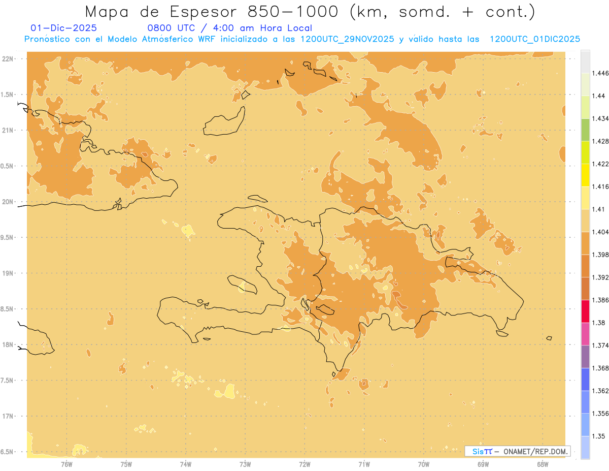Click the colorbar value '1.41'
609x471 pixels.
coord(599,209)
